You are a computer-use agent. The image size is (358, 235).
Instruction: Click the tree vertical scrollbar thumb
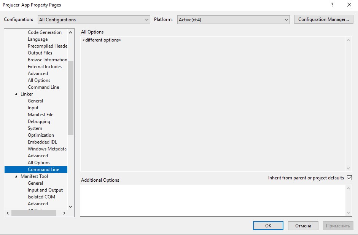point(70,98)
